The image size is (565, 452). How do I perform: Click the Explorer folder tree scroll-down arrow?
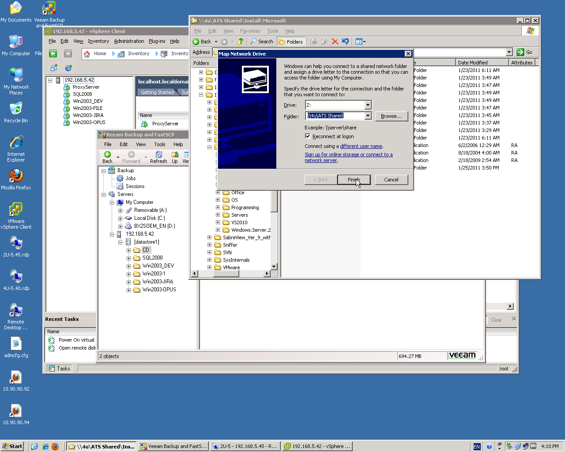pos(274,267)
